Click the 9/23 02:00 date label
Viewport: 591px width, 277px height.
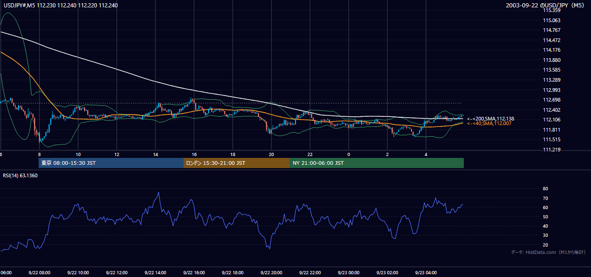387,272
